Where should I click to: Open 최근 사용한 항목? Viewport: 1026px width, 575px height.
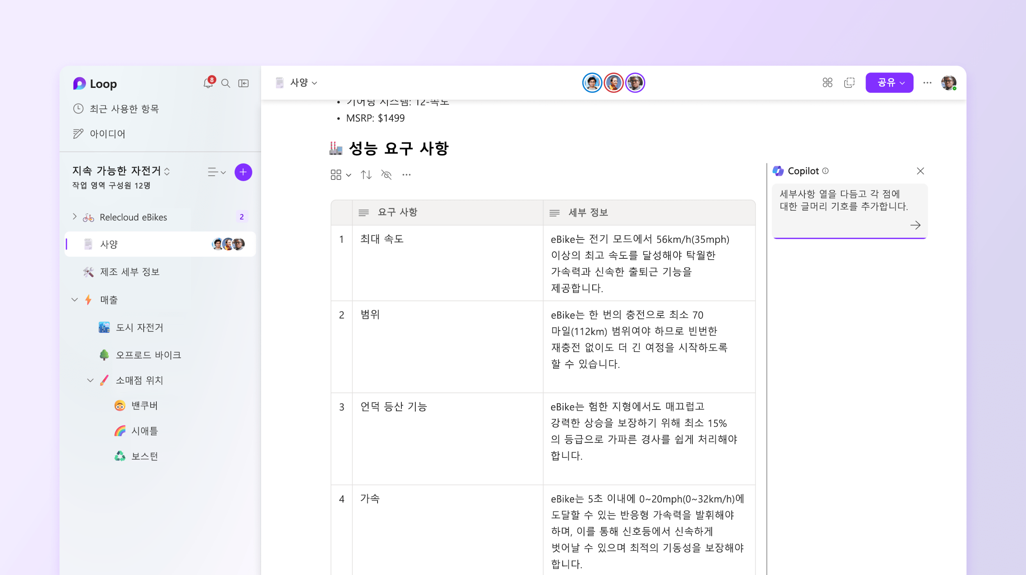pos(116,109)
